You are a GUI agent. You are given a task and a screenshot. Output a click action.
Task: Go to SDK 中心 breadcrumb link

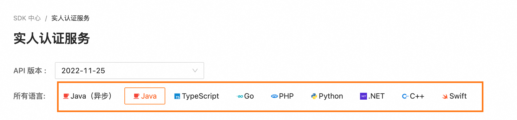pos(27,18)
